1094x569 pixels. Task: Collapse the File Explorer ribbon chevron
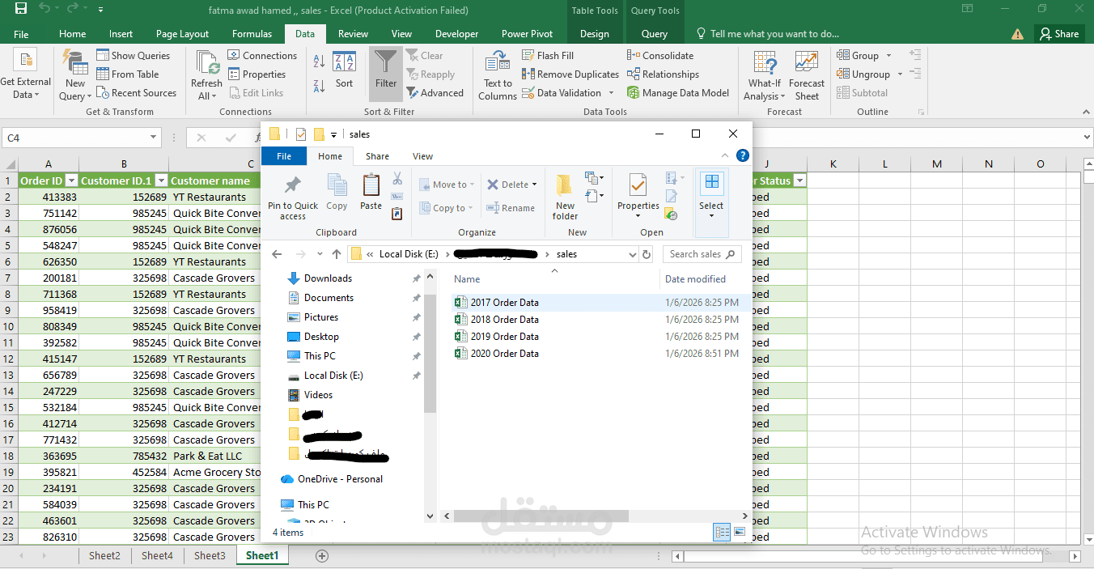pos(725,155)
